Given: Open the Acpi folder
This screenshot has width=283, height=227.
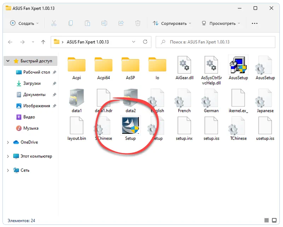Looking at the screenshot, I should coord(76,68).
